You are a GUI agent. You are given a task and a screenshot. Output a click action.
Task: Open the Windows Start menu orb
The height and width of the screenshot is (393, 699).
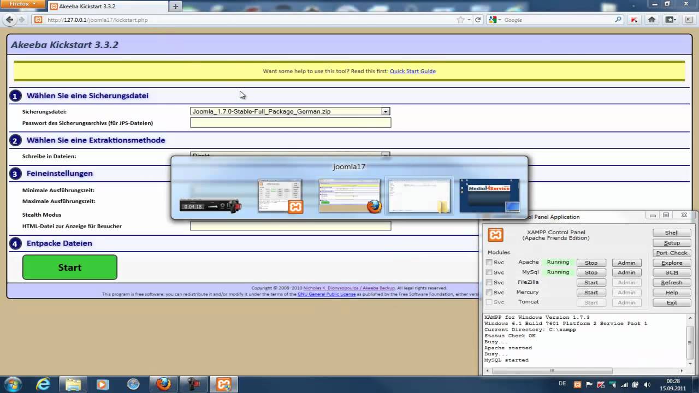tap(12, 384)
